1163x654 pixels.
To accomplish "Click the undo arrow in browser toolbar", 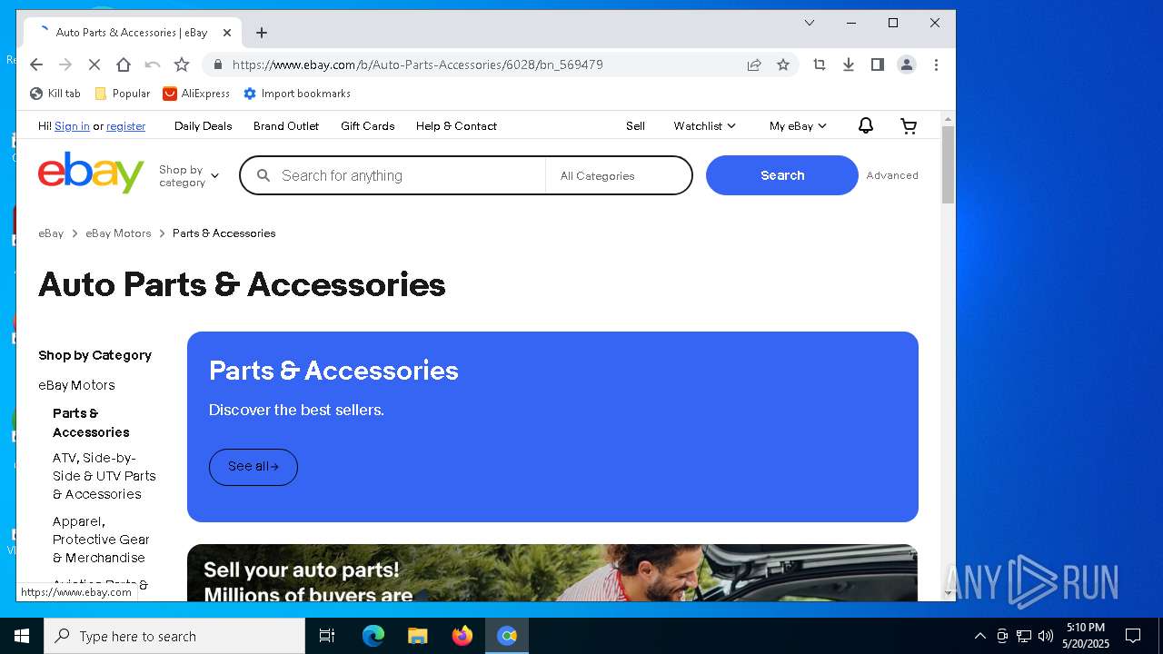I will pyautogui.click(x=153, y=64).
